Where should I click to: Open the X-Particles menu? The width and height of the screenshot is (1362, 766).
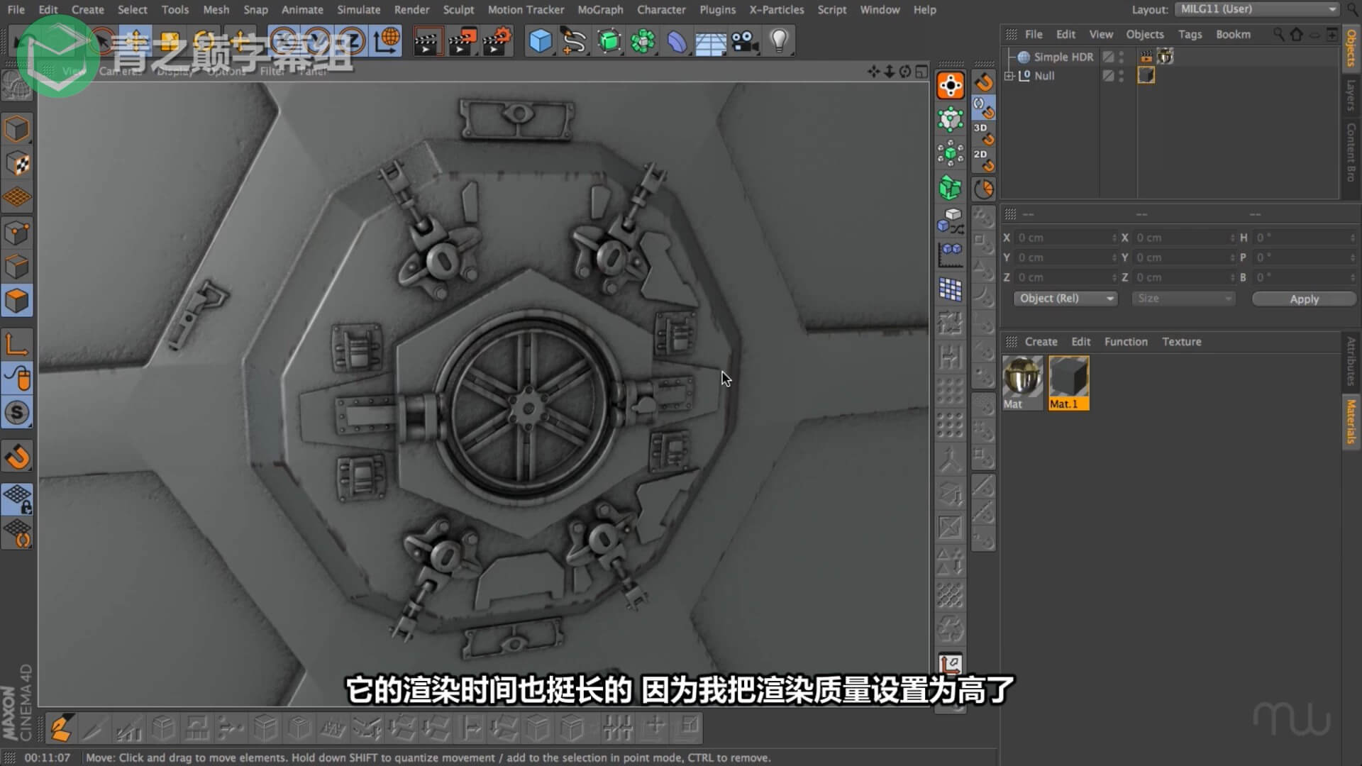(776, 10)
